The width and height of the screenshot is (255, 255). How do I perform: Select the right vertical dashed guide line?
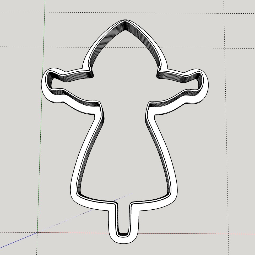click(x=226, y=127)
